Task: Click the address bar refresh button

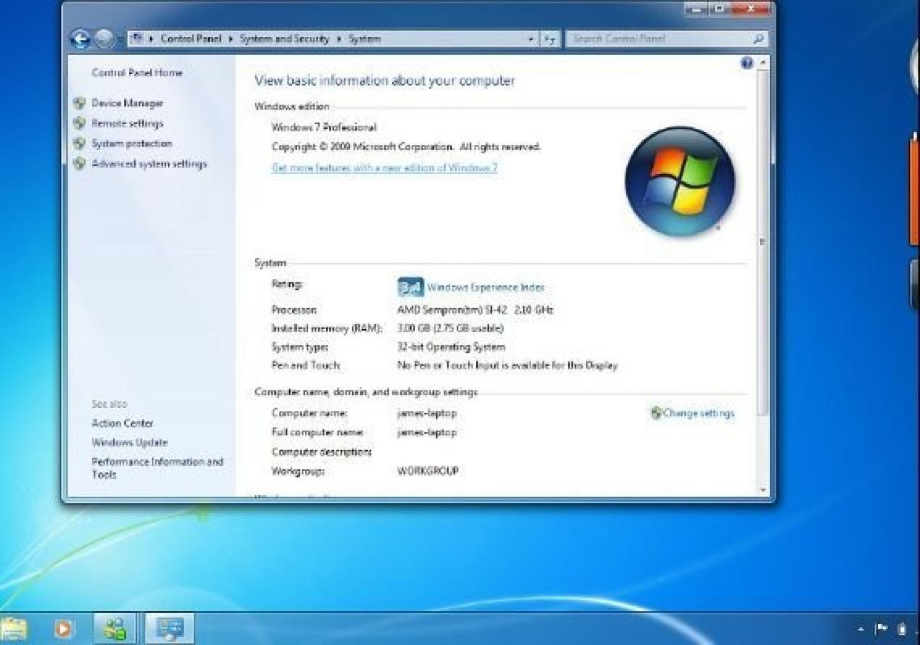Action: pos(550,39)
